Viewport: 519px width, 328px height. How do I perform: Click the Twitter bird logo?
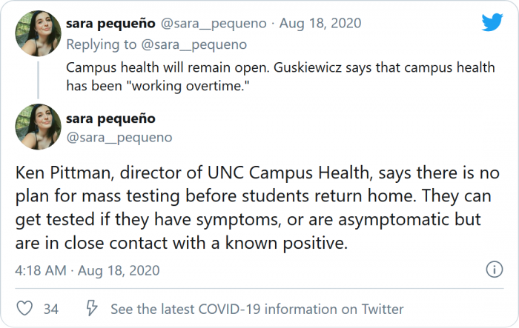(492, 23)
